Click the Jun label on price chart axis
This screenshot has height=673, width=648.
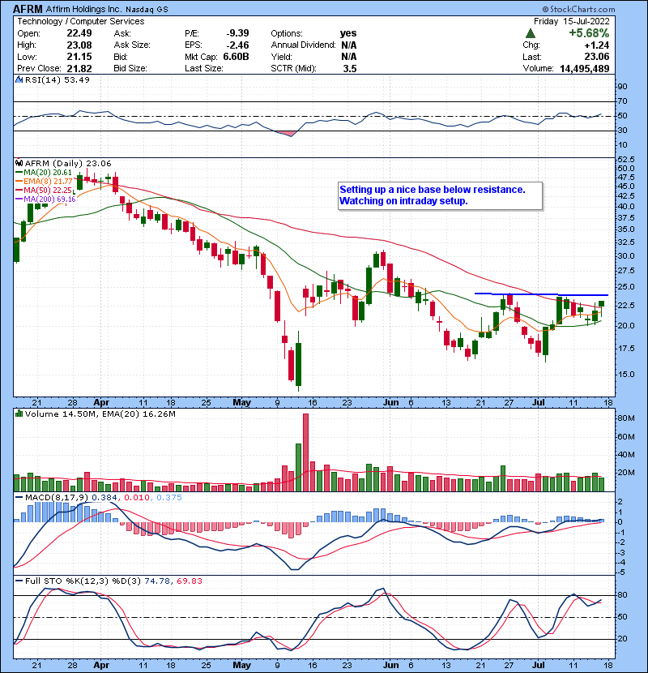click(390, 403)
